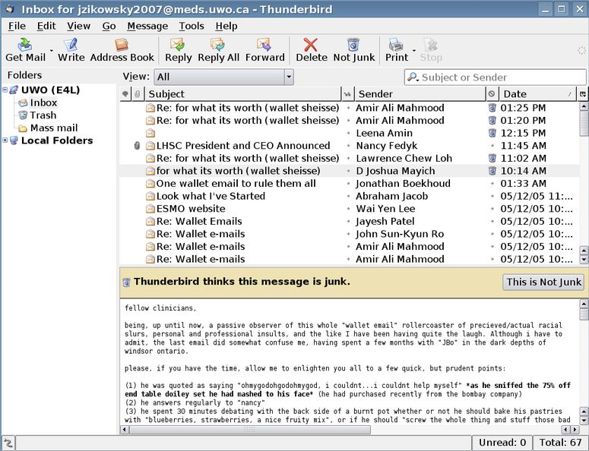Image resolution: width=589 pixels, height=451 pixels.
Task: Open the View filter dropdown
Action: coord(223,77)
